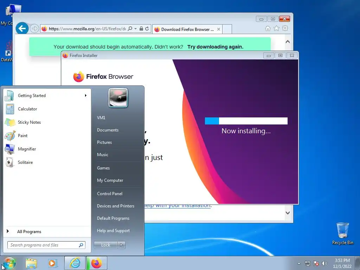Open Windows Media Player from taskbar
The width and height of the screenshot is (360, 270).
pyautogui.click(x=52, y=263)
